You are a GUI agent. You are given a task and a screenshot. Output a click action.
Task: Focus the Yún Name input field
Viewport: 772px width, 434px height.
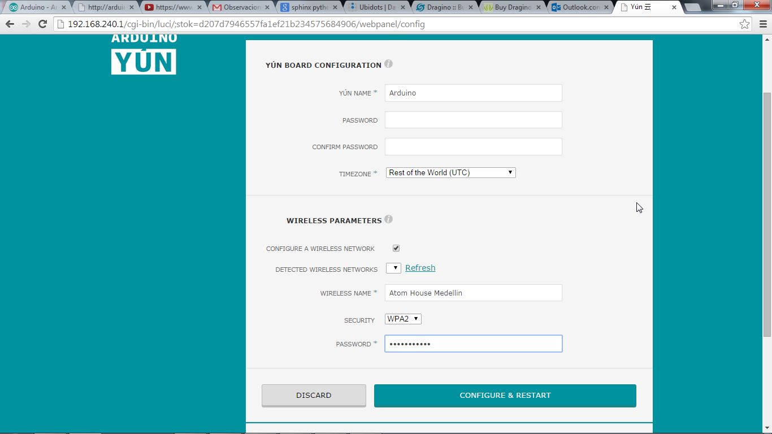(474, 93)
